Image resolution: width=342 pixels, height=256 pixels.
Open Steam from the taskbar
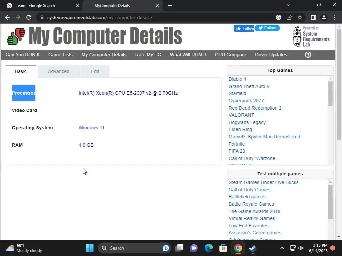coord(252,248)
